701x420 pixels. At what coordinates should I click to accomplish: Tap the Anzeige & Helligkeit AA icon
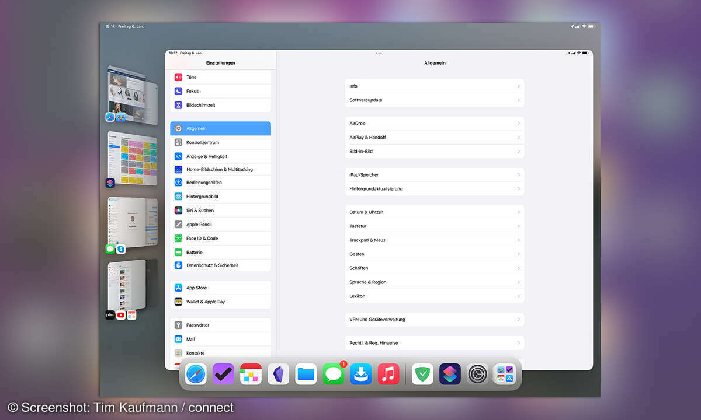click(178, 156)
